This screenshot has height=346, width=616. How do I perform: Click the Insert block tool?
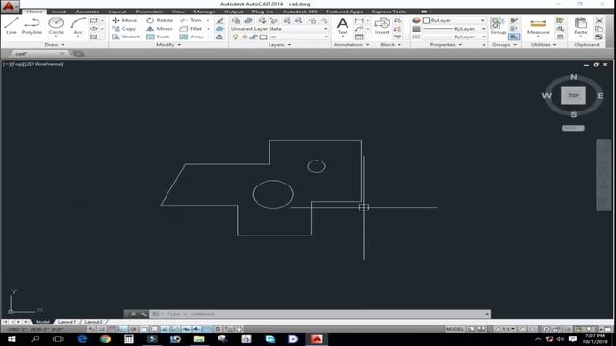click(382, 26)
